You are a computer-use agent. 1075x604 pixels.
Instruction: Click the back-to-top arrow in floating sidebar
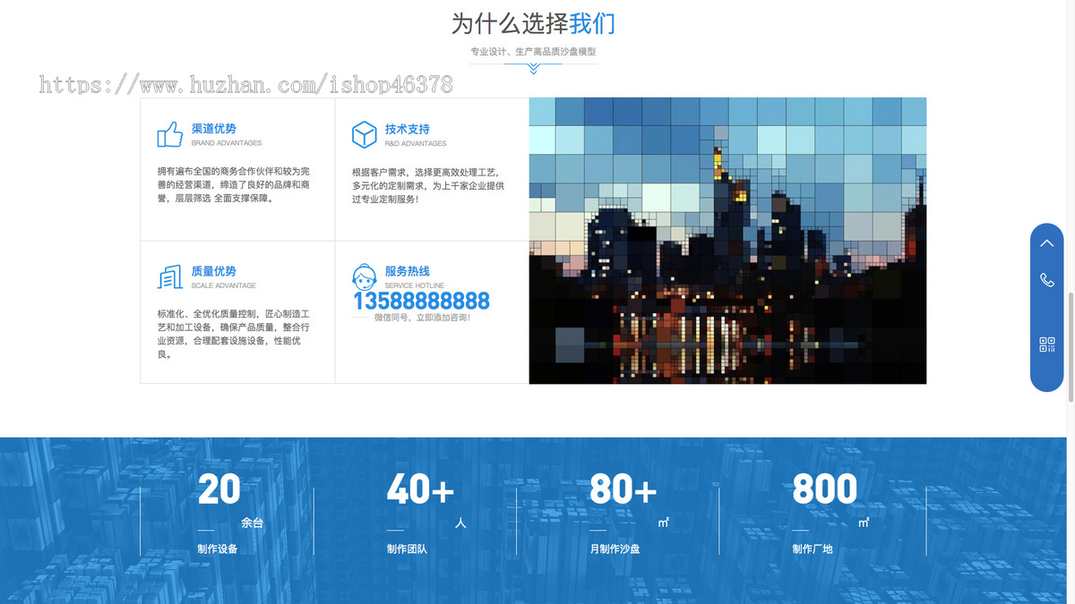click(x=1046, y=243)
